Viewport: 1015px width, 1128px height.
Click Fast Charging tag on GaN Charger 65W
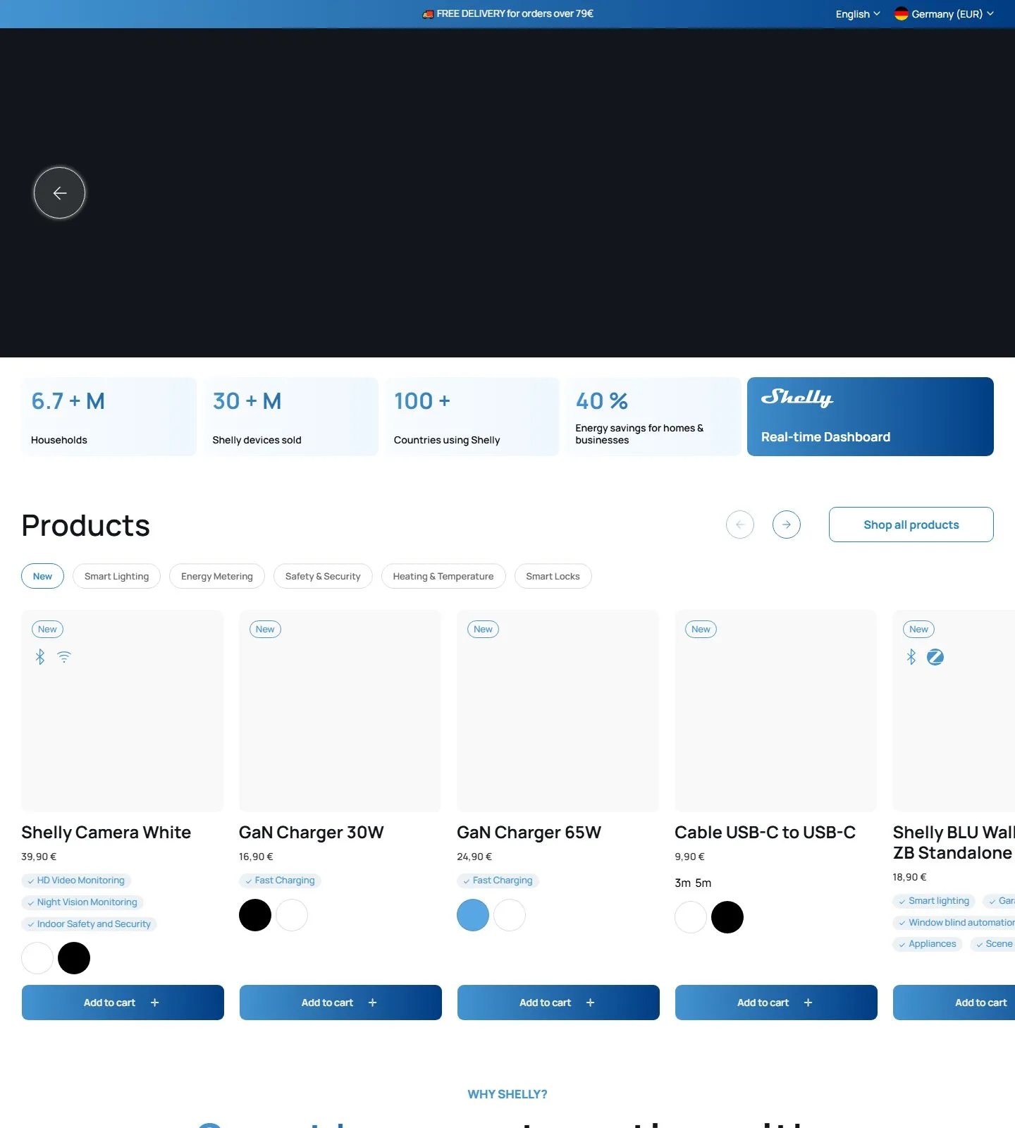498,881
